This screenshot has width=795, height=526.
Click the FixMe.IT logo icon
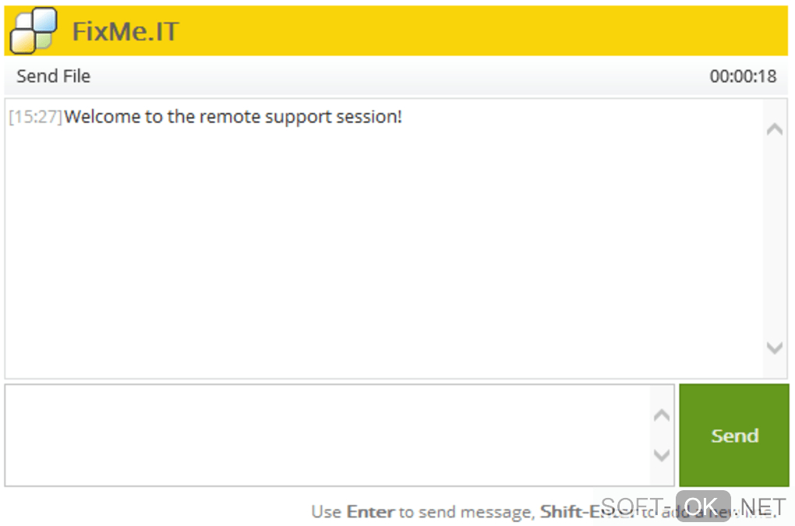(x=33, y=30)
